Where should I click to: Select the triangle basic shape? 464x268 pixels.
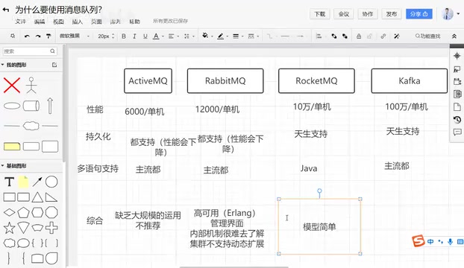[x=37, y=197]
